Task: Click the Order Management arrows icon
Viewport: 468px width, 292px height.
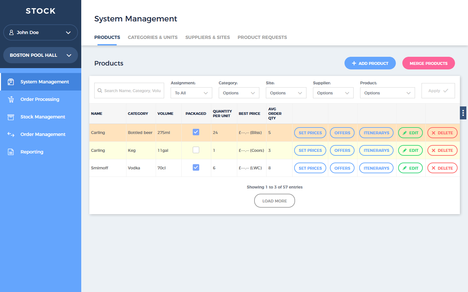Action: coord(11,134)
